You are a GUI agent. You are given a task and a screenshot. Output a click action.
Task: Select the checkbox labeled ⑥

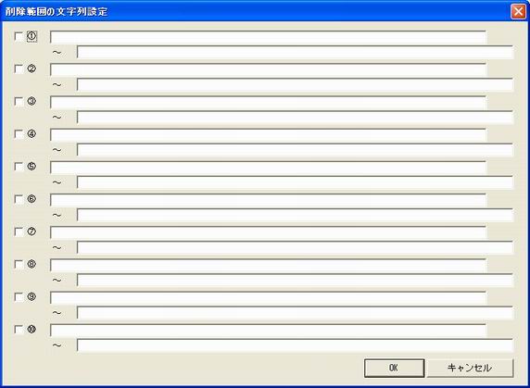19,199
